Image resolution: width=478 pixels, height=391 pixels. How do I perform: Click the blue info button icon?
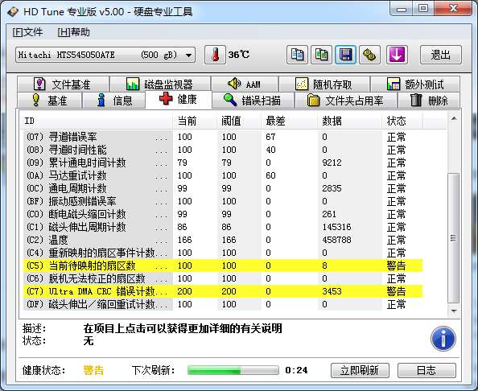(443, 339)
